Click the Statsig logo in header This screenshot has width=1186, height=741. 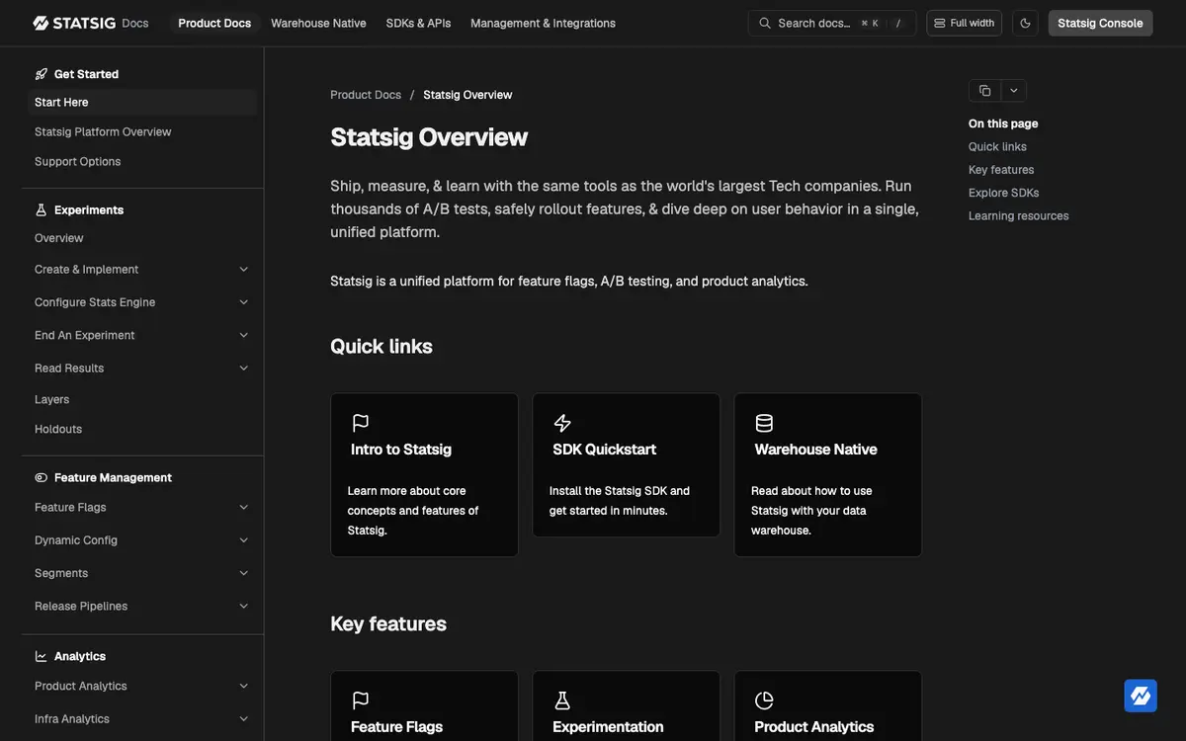coord(74,23)
